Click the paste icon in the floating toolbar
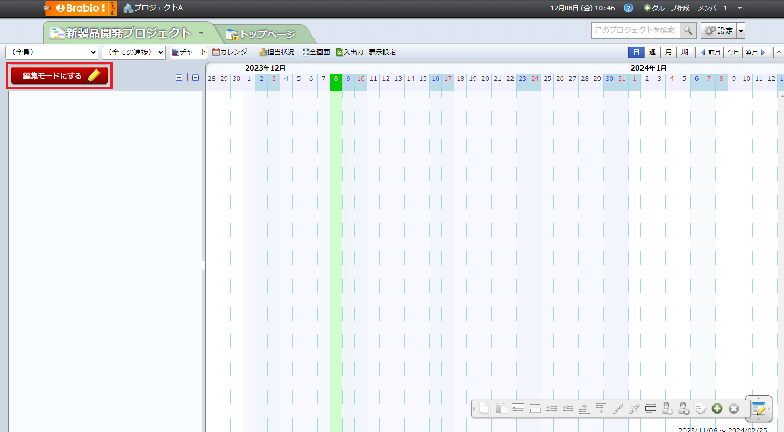784x432 pixels. [501, 409]
